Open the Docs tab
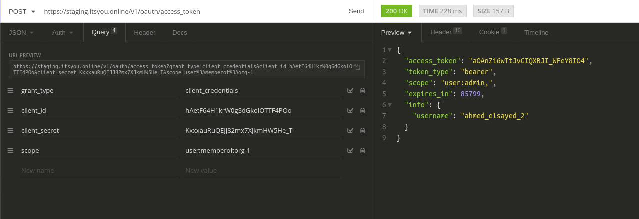 click(x=179, y=32)
